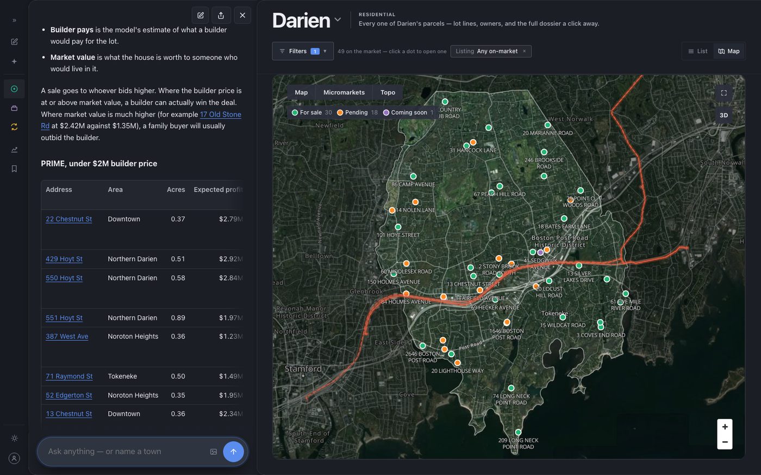The height and width of the screenshot is (475, 761).
Task: Attach an image using the picture icon
Action: [214, 452]
